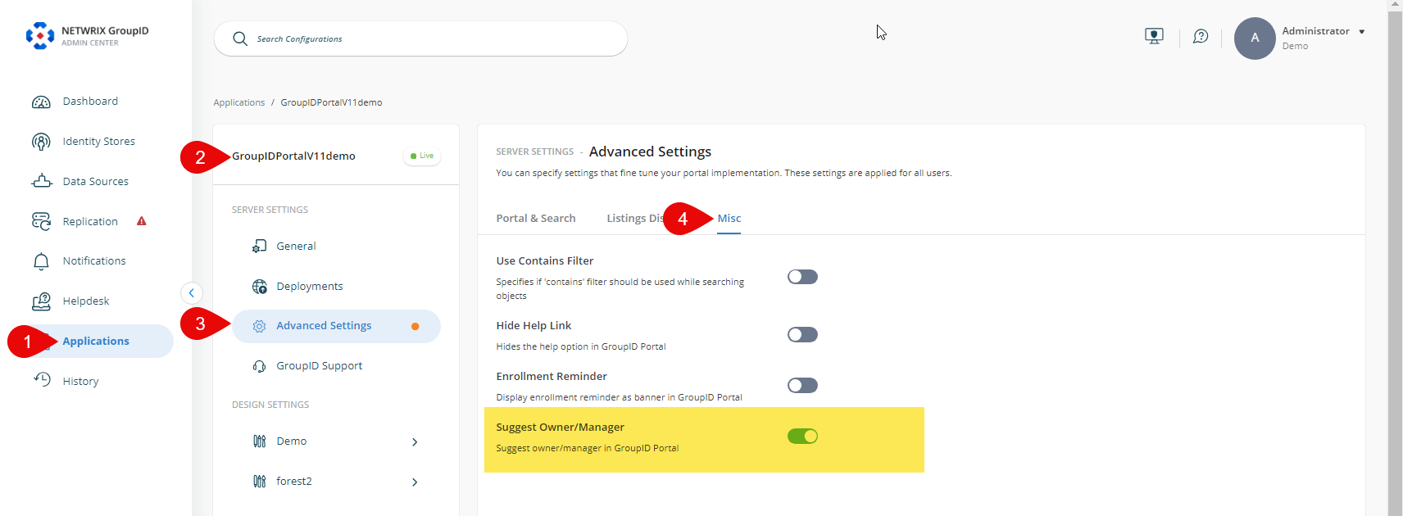Click the red Replication warning triangle

click(142, 221)
